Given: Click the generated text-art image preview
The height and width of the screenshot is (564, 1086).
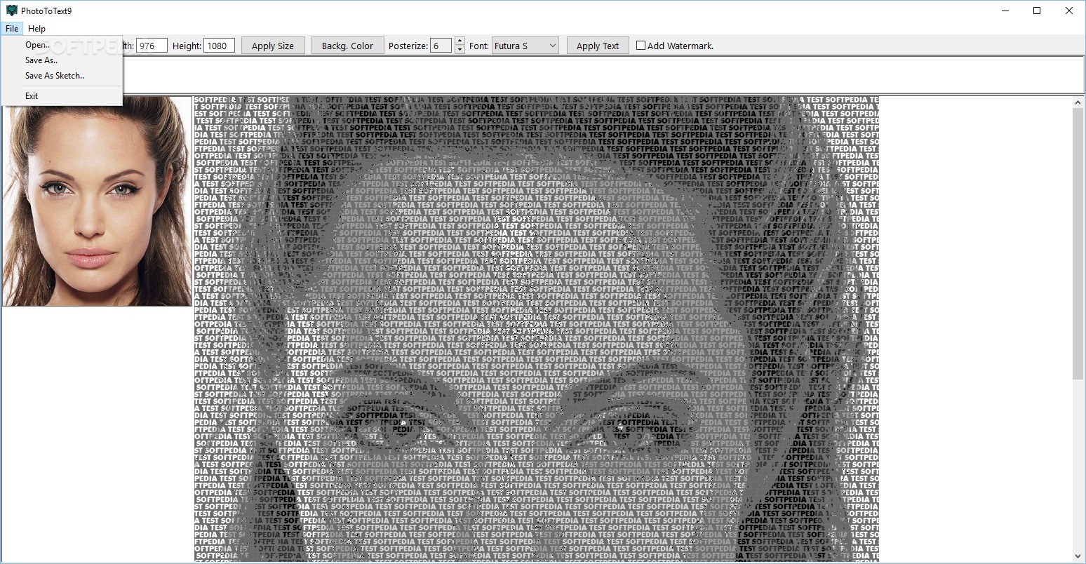Looking at the screenshot, I should (x=537, y=329).
